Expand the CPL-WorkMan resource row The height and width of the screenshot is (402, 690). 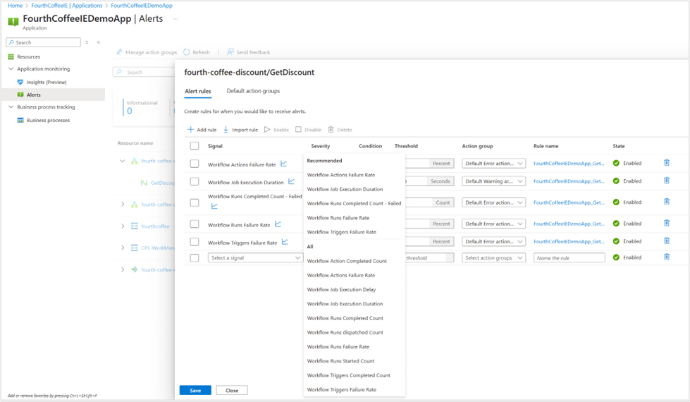pos(123,248)
